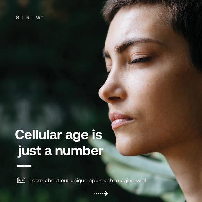The image size is (202, 202).
Task: Click the W letter in SRW logo
Action: (x=38, y=18)
